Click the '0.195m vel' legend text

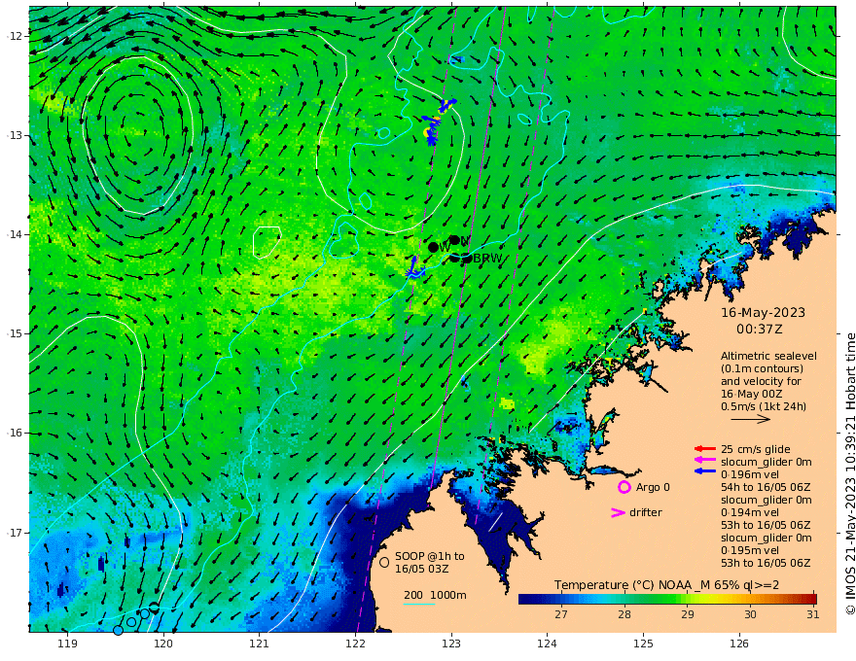750,550
